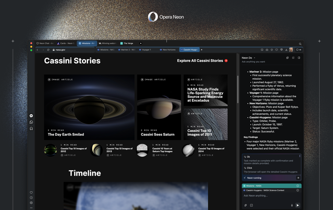The height and width of the screenshot is (210, 333).
Task: Pause the running Neon task
Action: [298, 178]
